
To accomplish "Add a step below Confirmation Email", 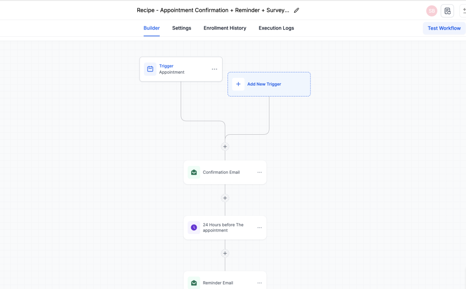I will click(225, 198).
